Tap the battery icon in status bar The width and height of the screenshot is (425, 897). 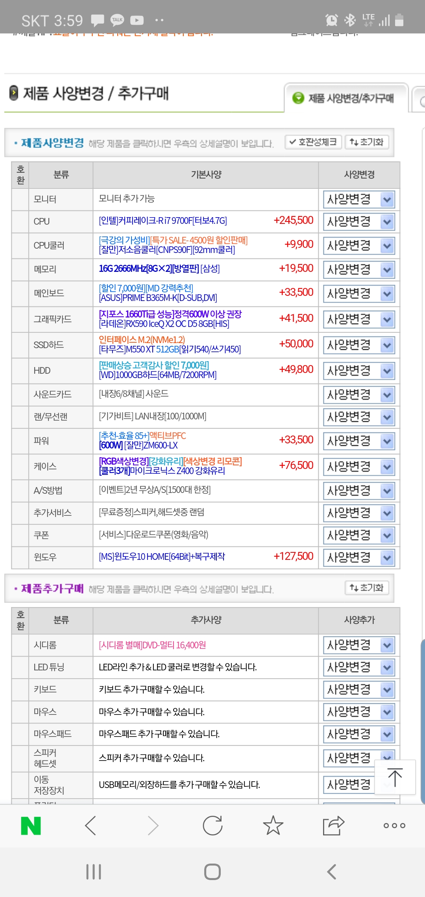coord(399,20)
